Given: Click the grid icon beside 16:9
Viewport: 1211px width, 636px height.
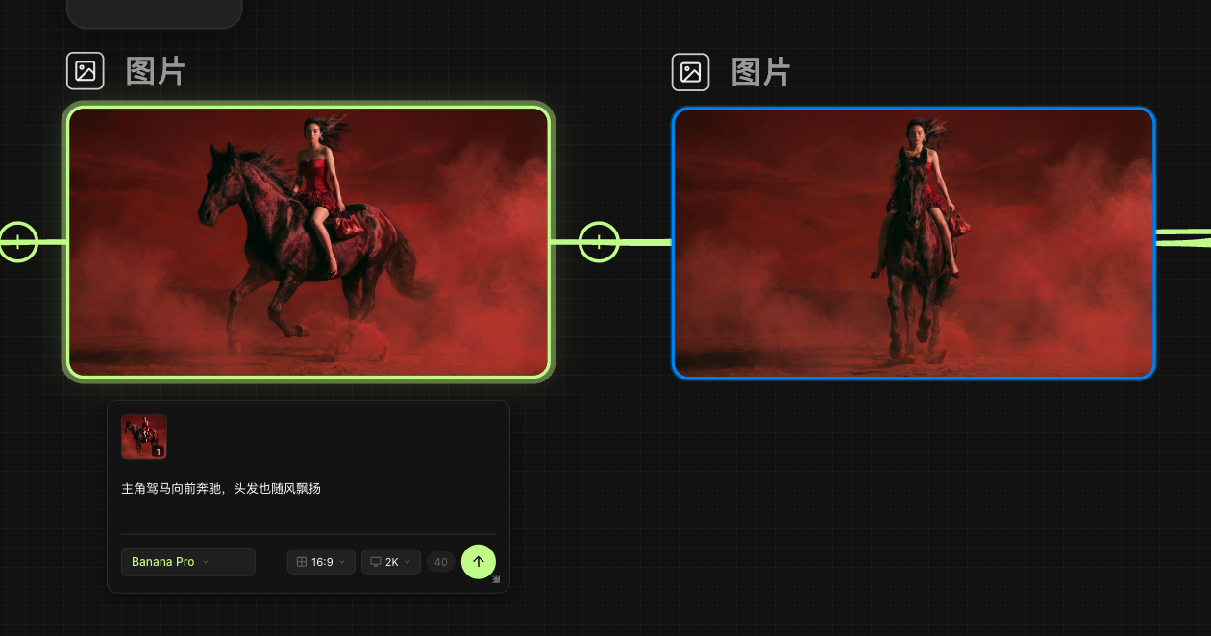Looking at the screenshot, I should (301, 562).
